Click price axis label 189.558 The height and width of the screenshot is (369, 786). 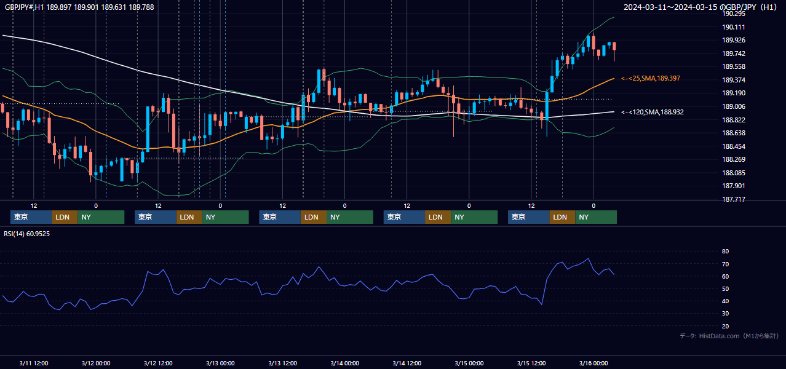734,66
